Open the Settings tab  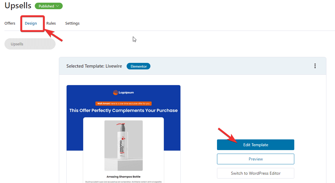tap(72, 23)
